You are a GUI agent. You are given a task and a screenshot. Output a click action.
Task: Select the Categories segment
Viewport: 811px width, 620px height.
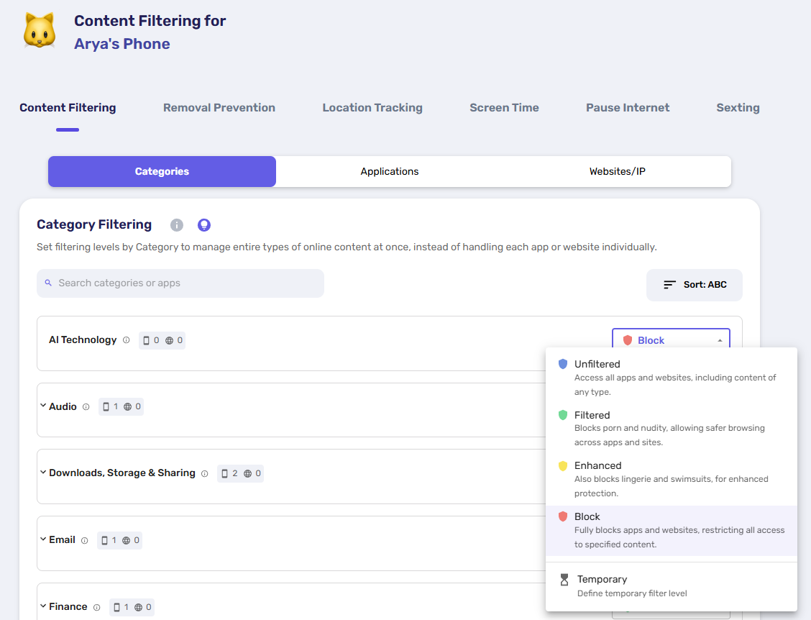(x=162, y=171)
